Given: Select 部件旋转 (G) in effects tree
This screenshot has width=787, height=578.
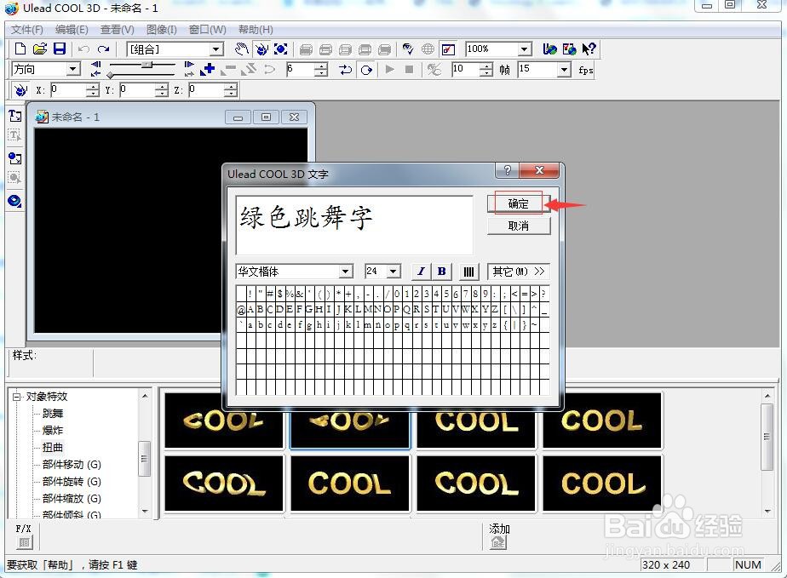Looking at the screenshot, I should [72, 482].
